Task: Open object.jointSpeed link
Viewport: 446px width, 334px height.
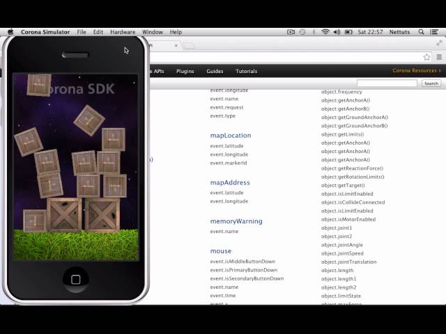Action: pyautogui.click(x=342, y=253)
